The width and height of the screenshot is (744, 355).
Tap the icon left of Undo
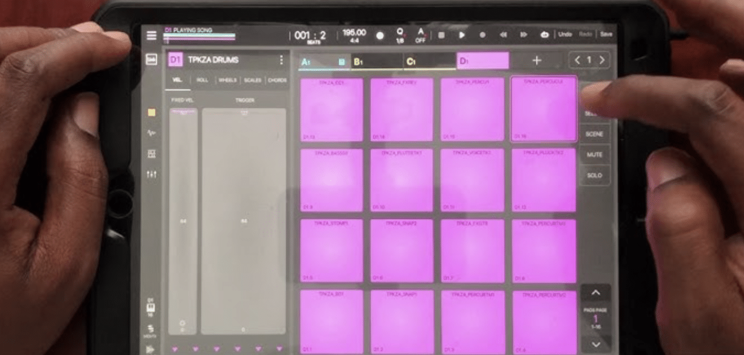(x=544, y=35)
